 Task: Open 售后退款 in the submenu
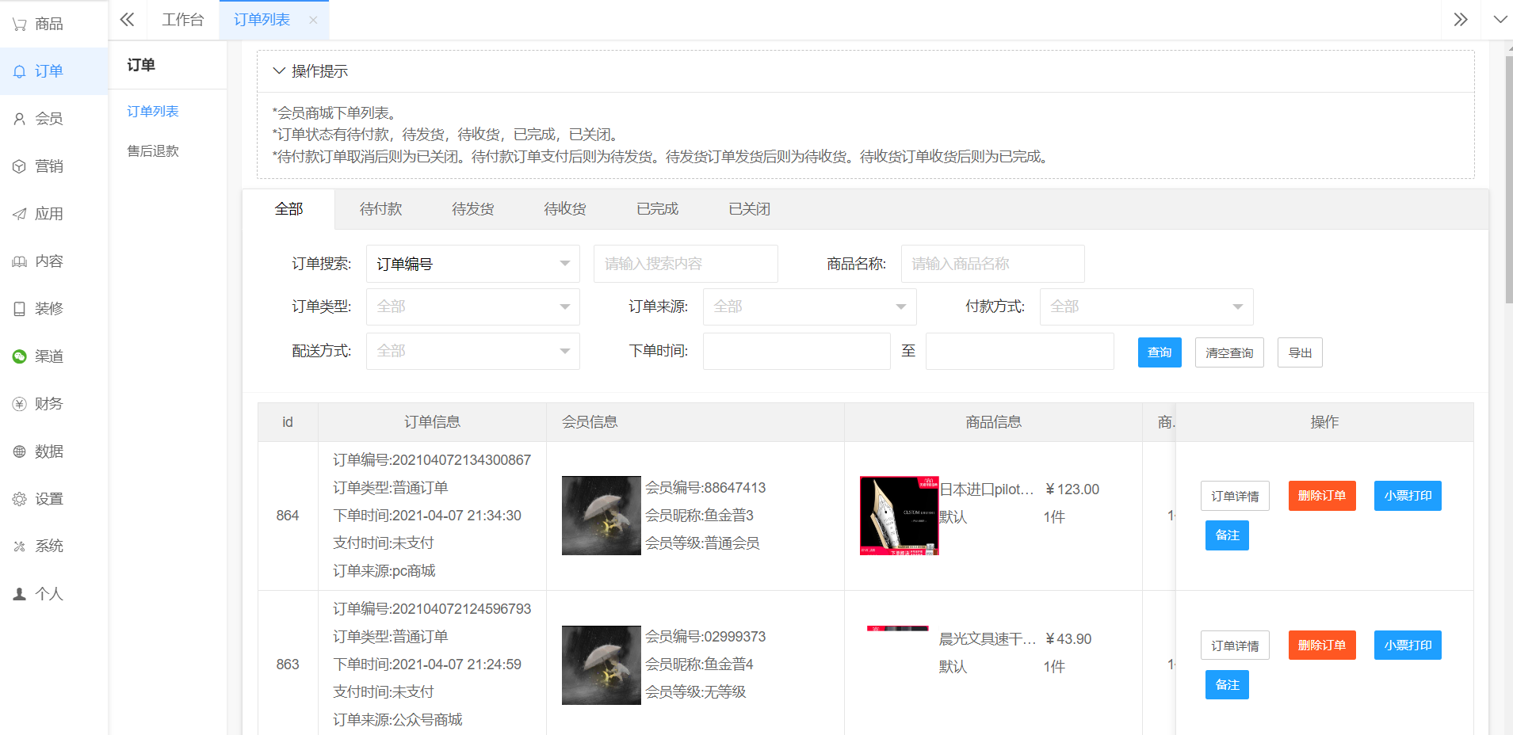tap(153, 151)
